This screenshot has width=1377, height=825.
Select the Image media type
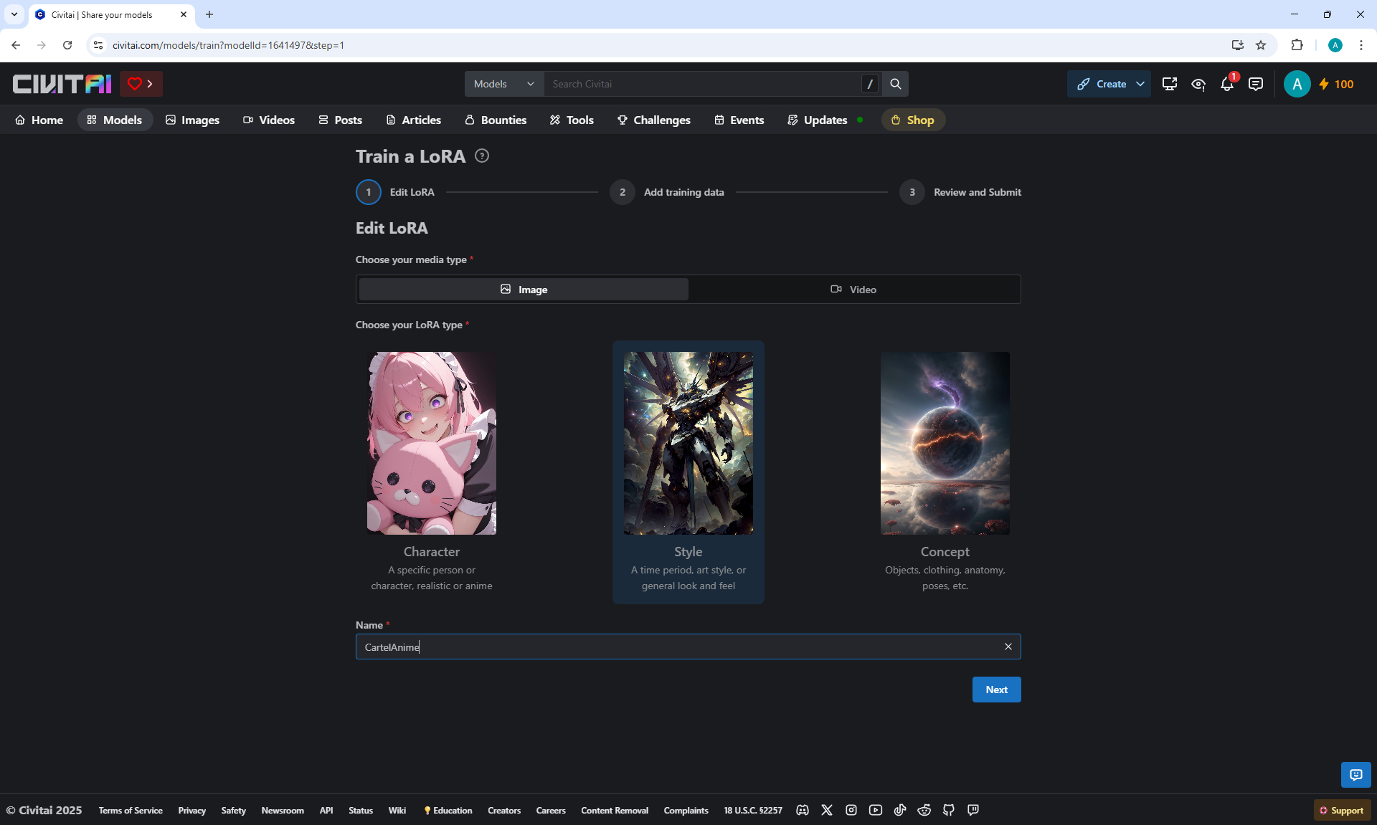tap(524, 290)
